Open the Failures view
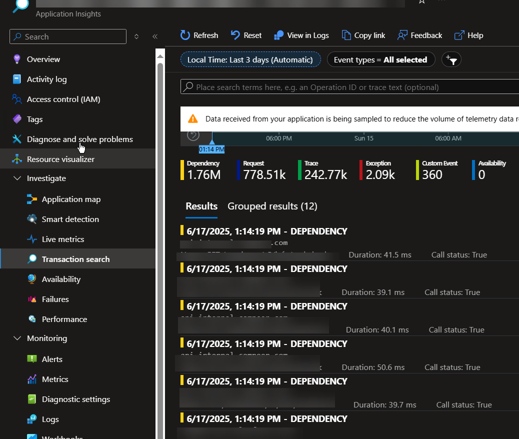519x439 pixels. tap(55, 299)
